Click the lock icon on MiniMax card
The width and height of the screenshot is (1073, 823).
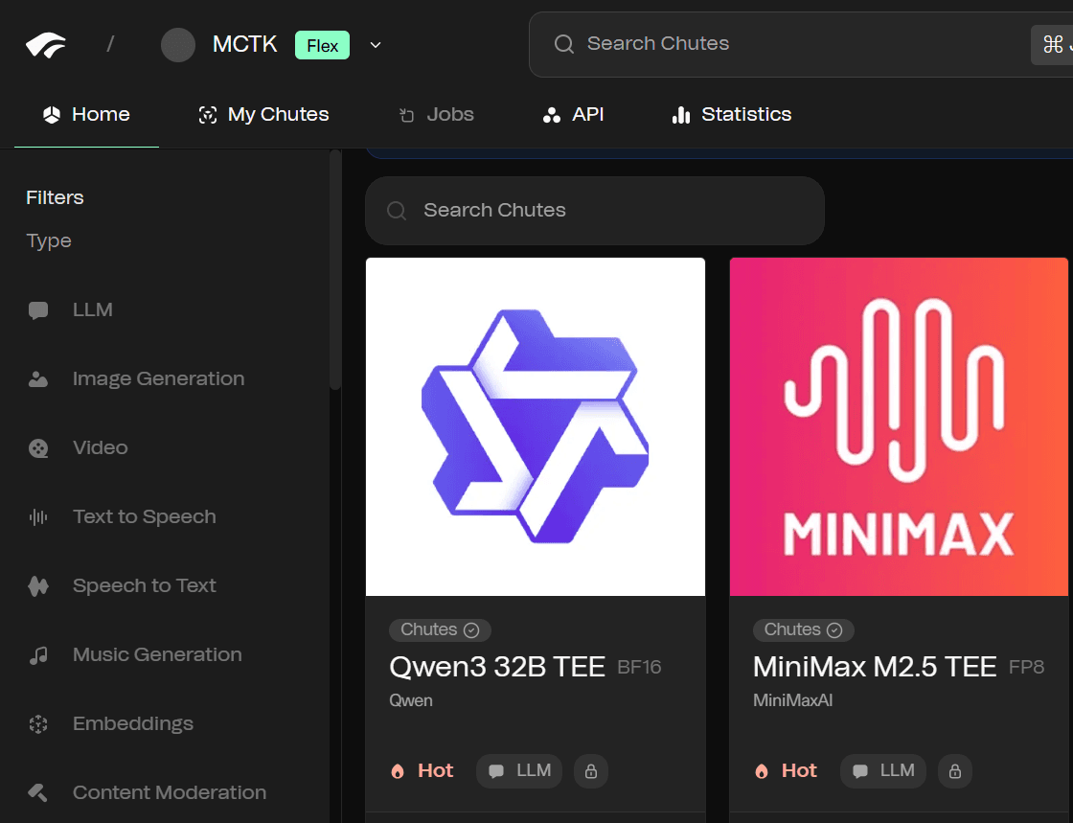point(954,771)
